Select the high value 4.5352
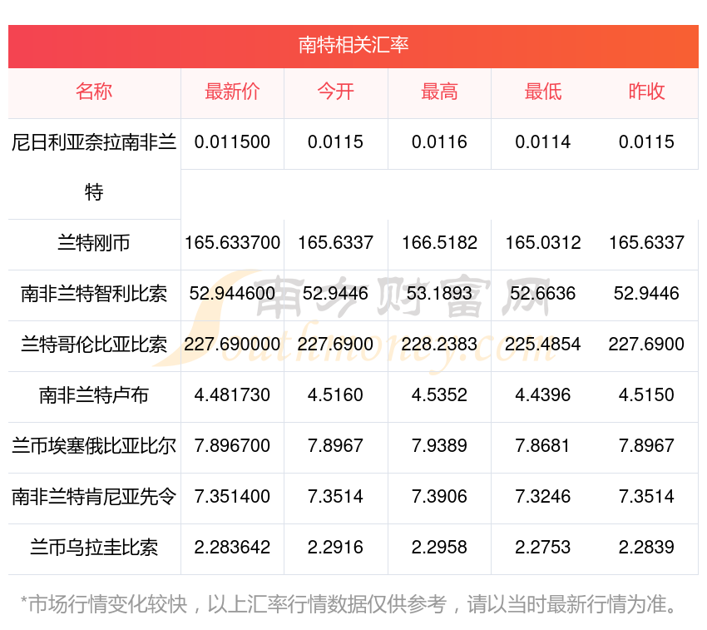 coord(439,395)
